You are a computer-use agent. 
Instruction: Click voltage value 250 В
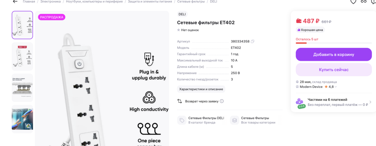235,73
